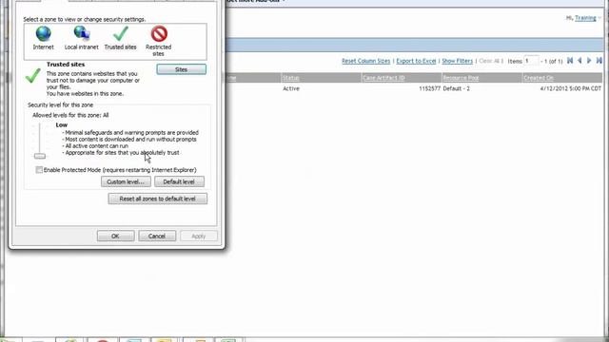Click Export to Excel link

(x=416, y=61)
